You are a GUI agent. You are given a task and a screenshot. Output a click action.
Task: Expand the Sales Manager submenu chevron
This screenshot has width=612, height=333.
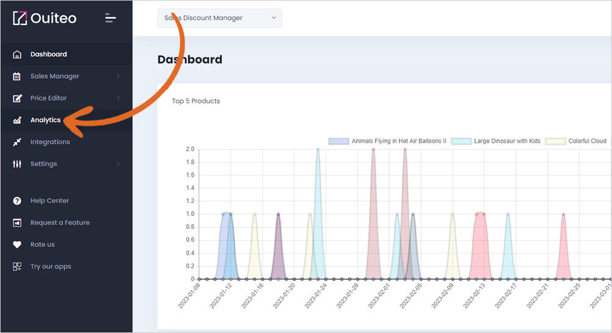118,76
